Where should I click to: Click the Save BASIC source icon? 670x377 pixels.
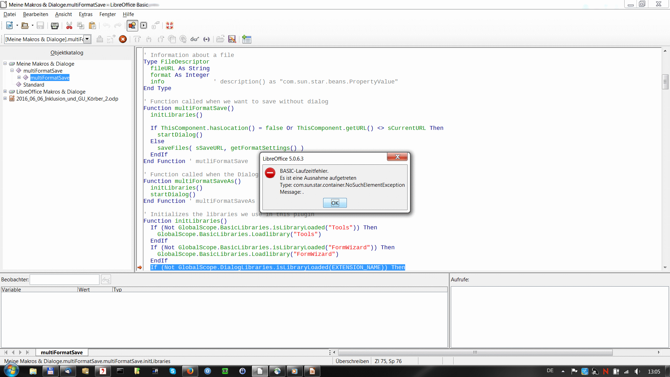coord(232,39)
